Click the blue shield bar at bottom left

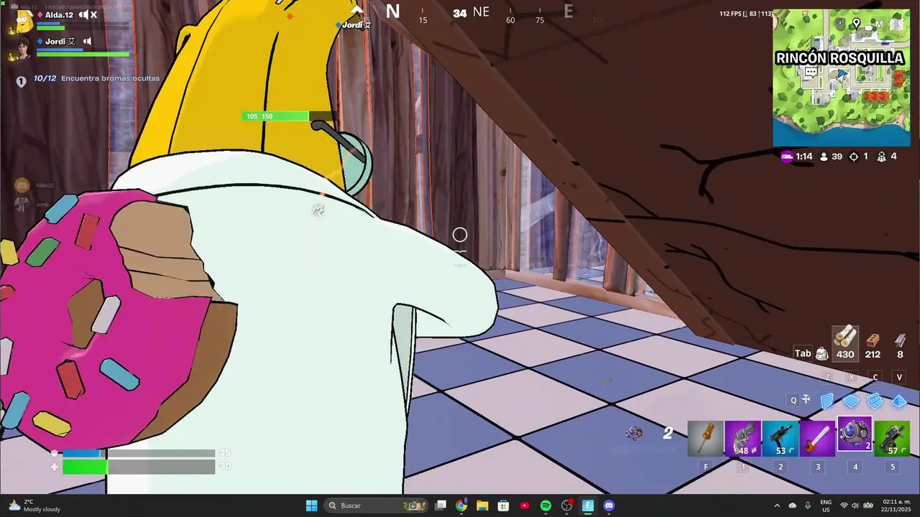[139, 453]
